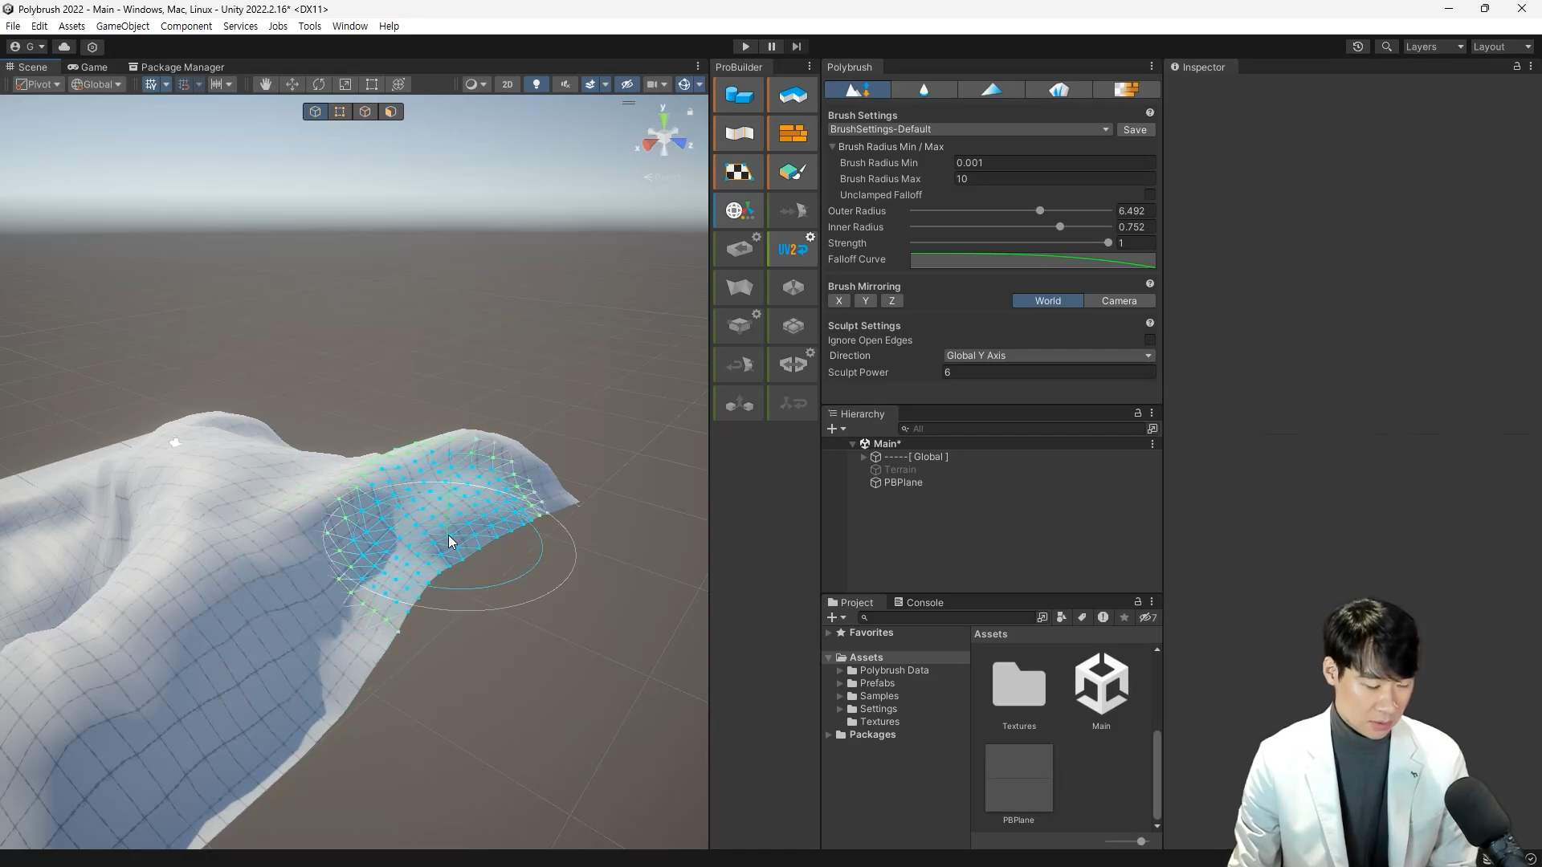
Task: Open ProBuilder New Shape tool icon
Action: (x=739, y=96)
